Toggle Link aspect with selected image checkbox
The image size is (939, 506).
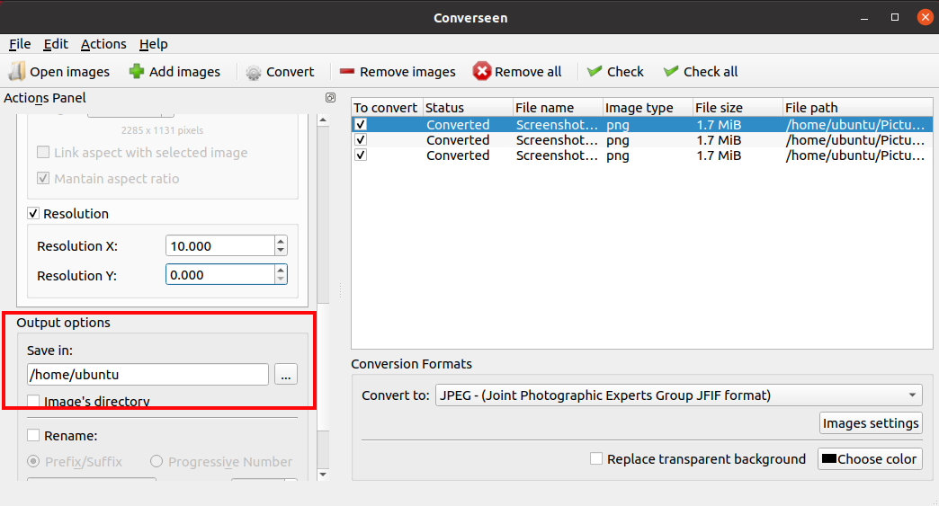[43, 152]
